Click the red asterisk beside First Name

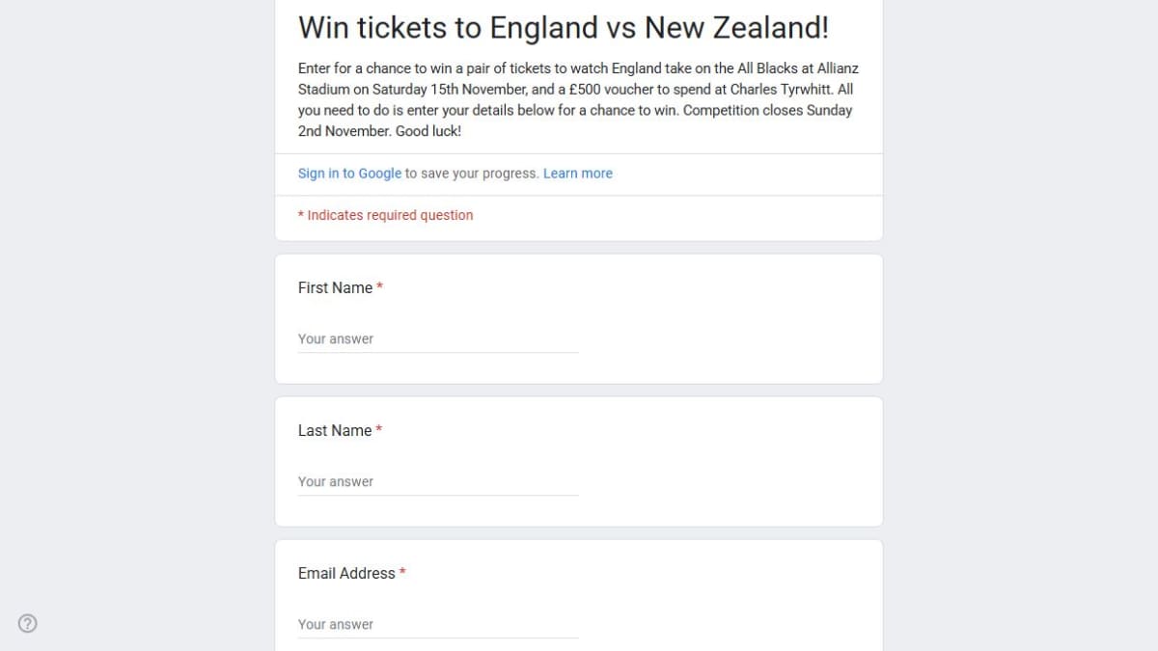380,287
